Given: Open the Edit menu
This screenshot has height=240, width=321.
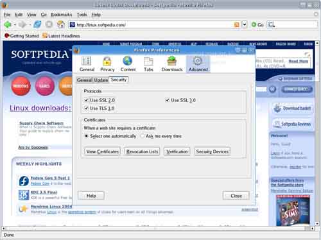Looking at the screenshot, I should click(19, 15).
